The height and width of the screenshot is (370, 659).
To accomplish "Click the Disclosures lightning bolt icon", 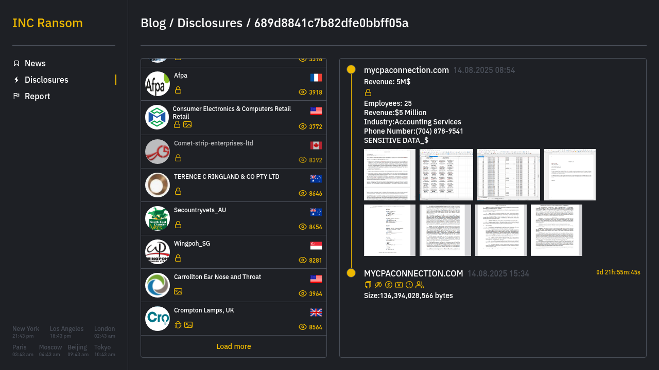I will (16, 80).
